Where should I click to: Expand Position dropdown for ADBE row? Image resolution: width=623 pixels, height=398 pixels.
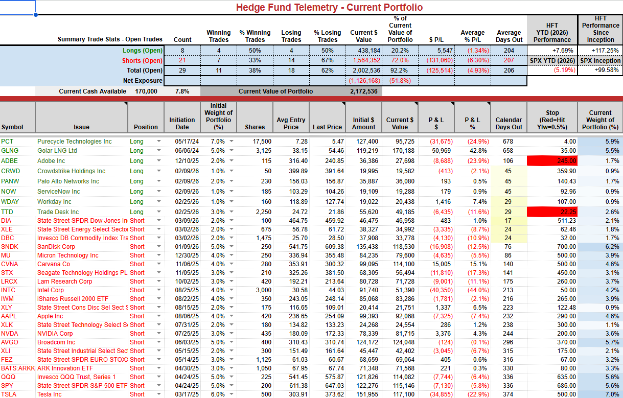[158, 161]
